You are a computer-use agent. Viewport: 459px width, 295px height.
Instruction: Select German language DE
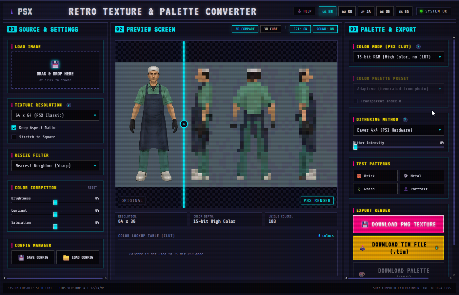[x=385, y=11]
